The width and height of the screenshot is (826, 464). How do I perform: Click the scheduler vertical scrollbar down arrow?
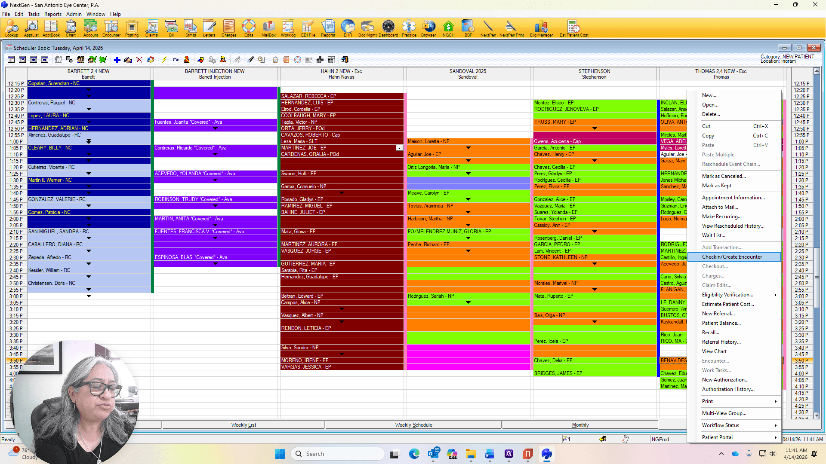pos(817,415)
